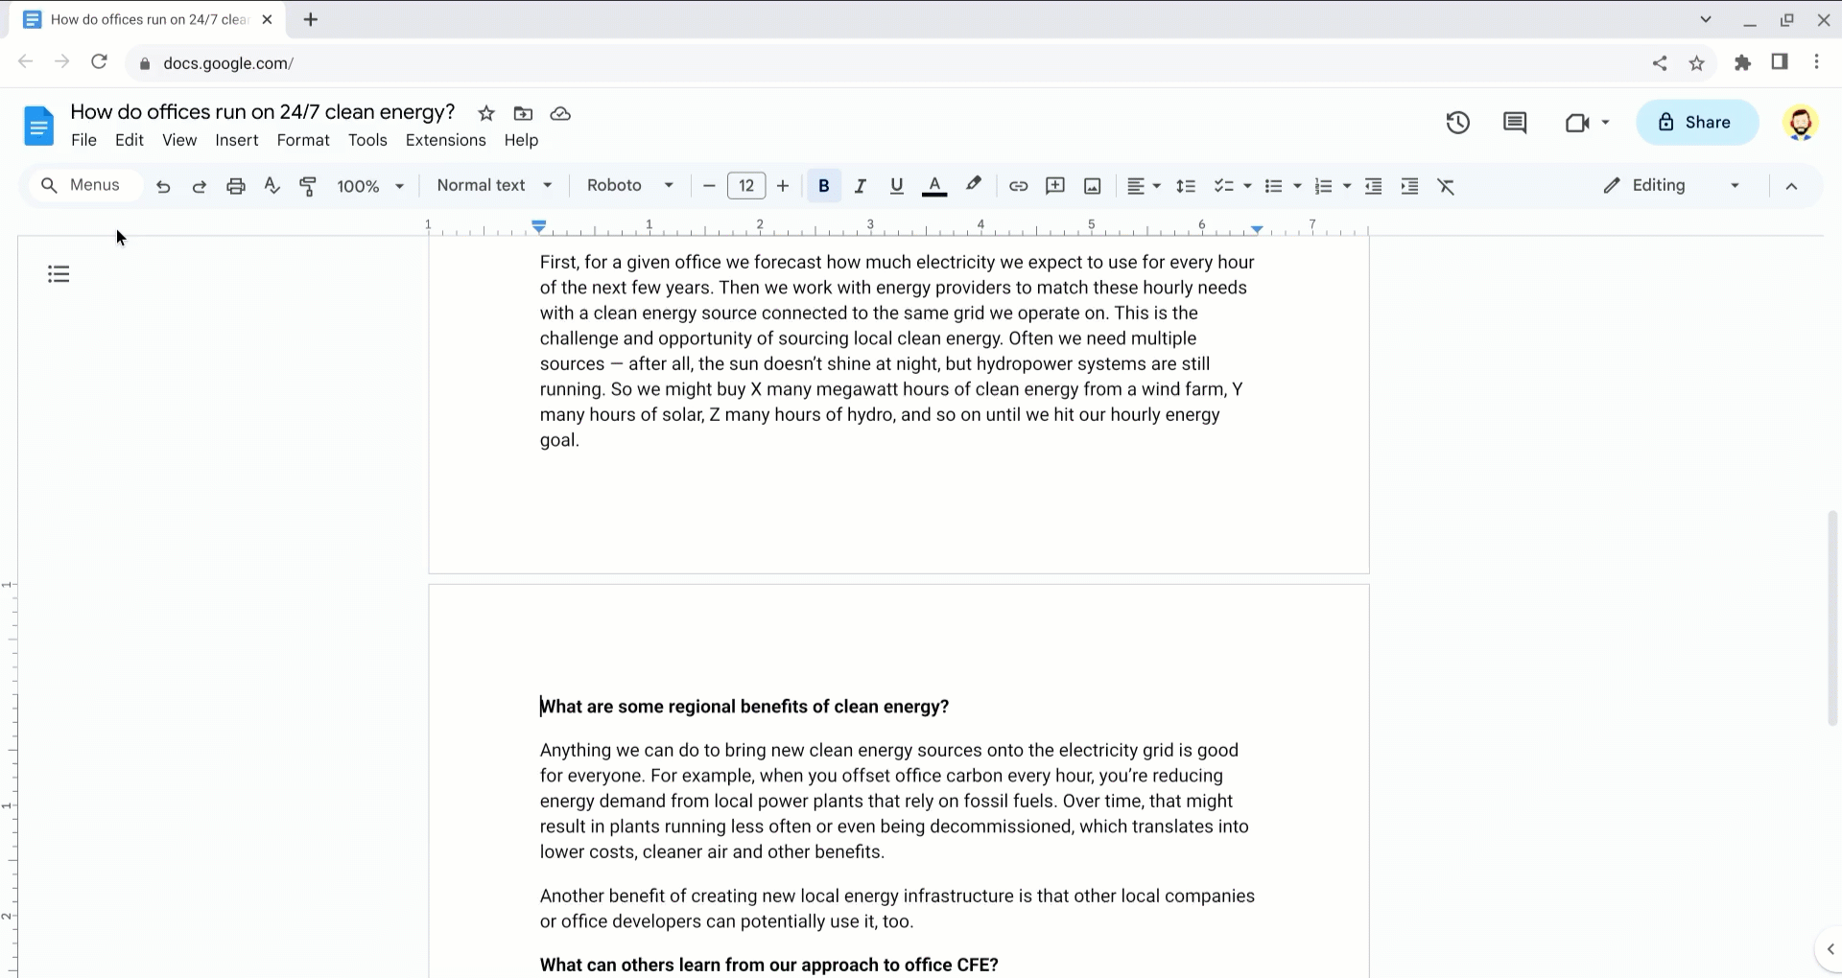Toggle underline formatting
The width and height of the screenshot is (1842, 978).
[896, 186]
